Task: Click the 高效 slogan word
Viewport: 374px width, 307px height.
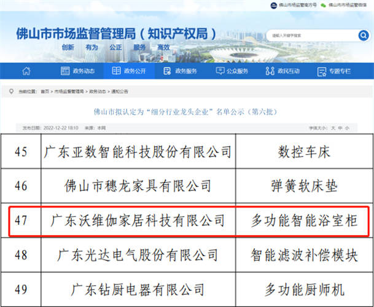Action: point(163,47)
